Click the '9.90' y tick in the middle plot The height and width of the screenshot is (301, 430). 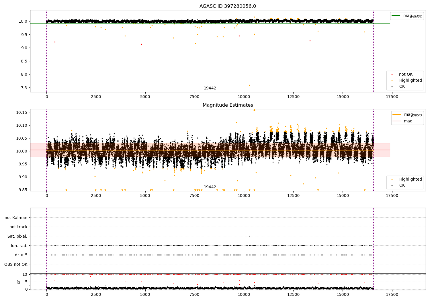(23, 177)
